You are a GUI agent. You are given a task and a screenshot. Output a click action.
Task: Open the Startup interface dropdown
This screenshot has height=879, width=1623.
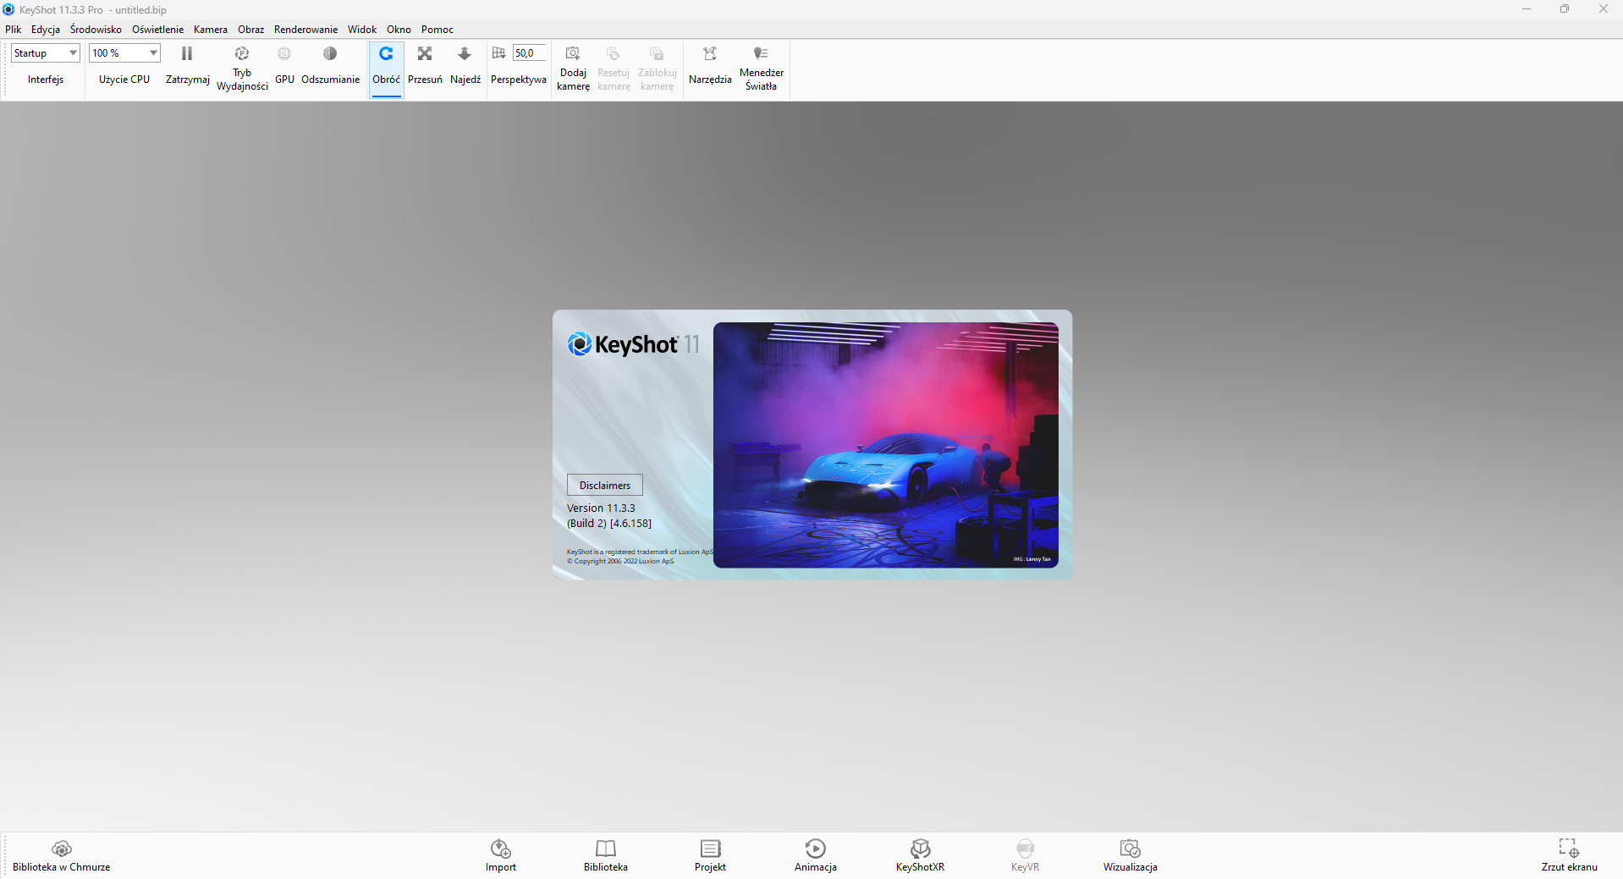coord(46,53)
